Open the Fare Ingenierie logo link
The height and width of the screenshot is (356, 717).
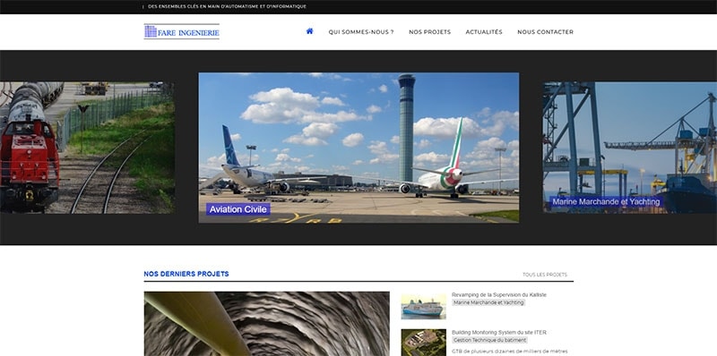coord(182,31)
